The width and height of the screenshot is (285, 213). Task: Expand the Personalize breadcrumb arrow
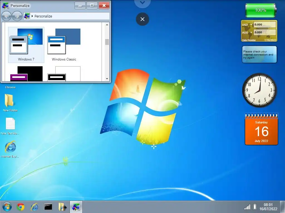tap(32, 16)
